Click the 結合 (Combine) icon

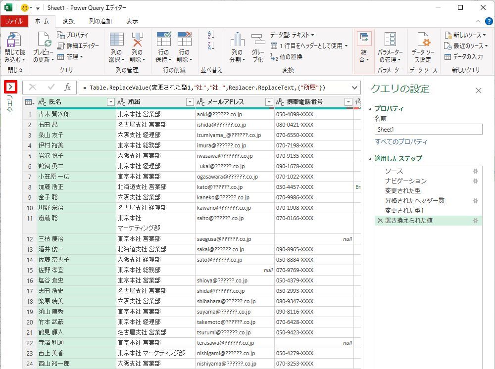364,39
